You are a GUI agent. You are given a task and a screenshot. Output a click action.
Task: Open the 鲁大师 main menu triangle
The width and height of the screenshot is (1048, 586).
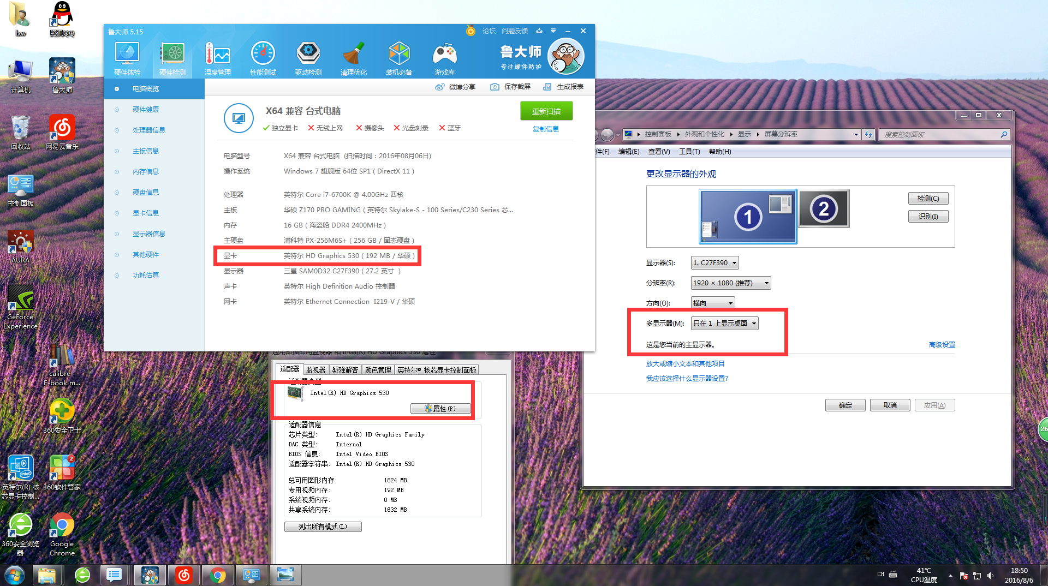coord(553,31)
